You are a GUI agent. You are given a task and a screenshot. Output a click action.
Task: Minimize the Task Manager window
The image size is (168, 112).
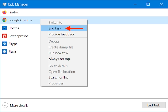click(135, 4)
